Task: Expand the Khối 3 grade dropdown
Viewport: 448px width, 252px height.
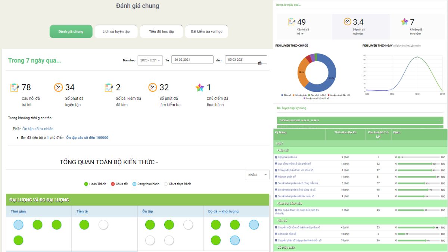Action: click(257, 175)
